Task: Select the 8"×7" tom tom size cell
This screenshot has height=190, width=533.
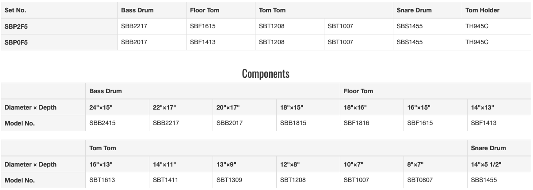Action: (x=435, y=164)
